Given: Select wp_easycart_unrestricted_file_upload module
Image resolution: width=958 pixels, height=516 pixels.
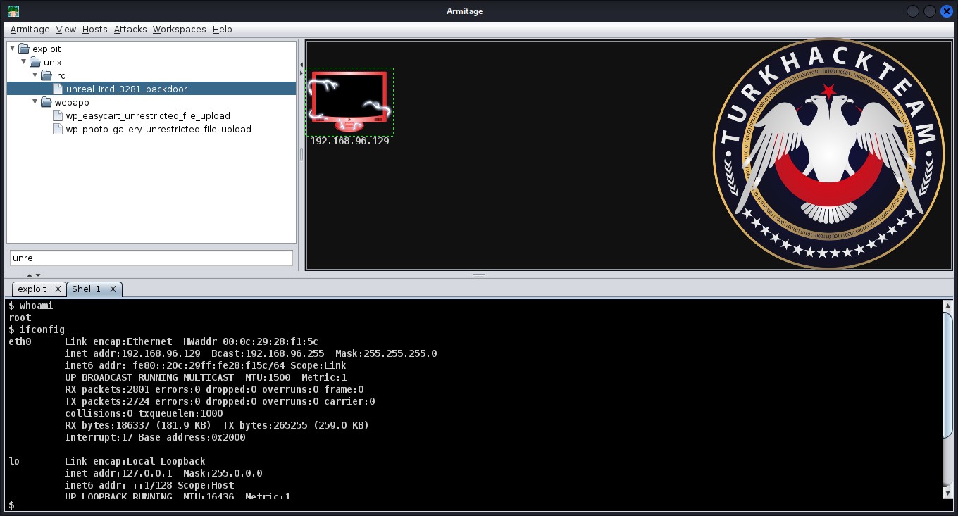Looking at the screenshot, I should tap(148, 115).
